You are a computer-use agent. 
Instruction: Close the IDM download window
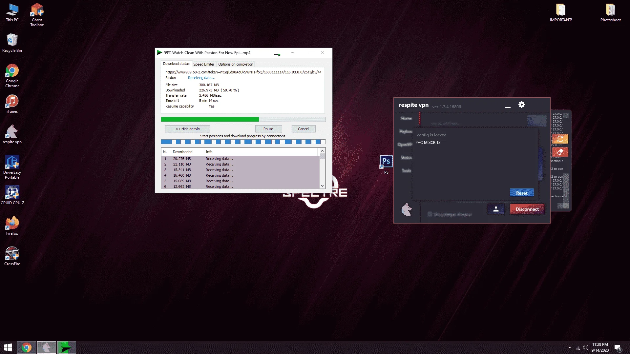[323, 52]
